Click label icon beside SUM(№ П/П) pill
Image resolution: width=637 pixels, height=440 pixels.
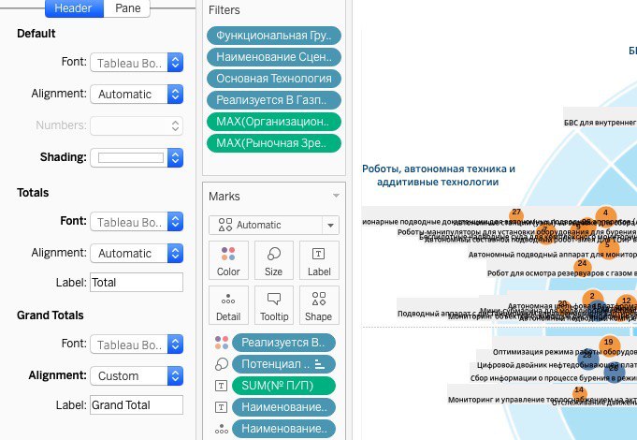point(221,386)
